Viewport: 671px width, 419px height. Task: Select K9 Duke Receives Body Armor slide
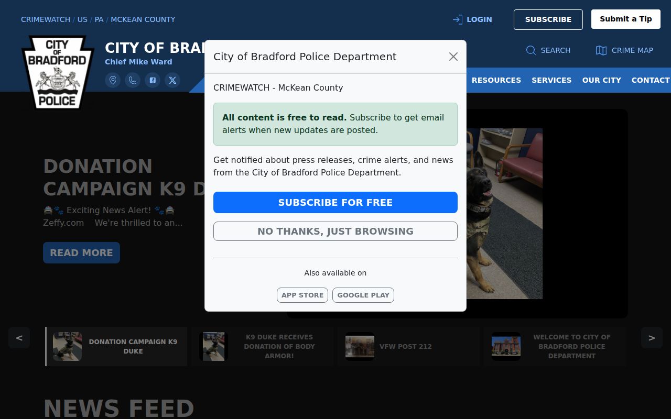(262, 346)
